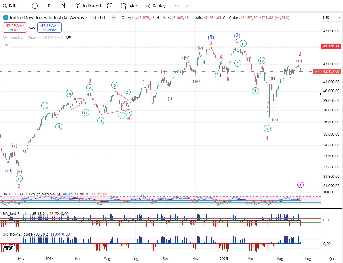Toggle VF_Donchian_Channel visibility eye icon
The image size is (343, 263).
pos(69,38)
